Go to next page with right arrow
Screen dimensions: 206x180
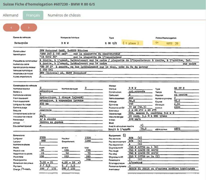[29, 27]
